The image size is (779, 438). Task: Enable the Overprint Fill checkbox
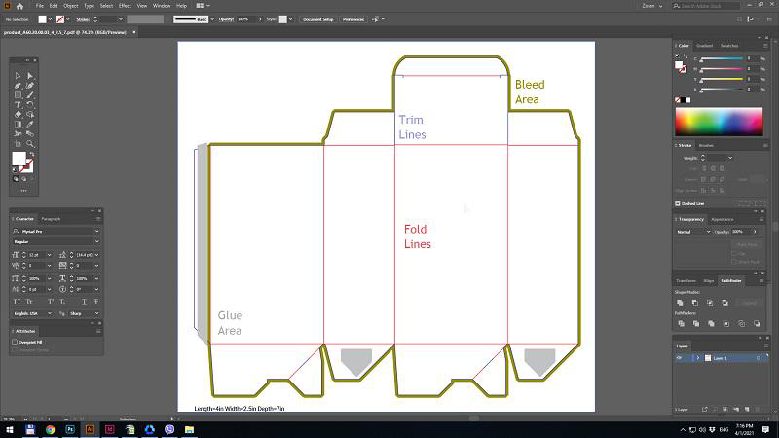15,342
